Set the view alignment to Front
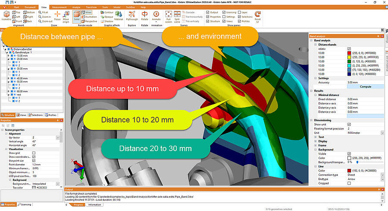This screenshot has height=211, width=388. tap(17, 21)
